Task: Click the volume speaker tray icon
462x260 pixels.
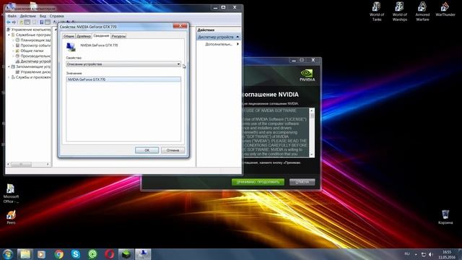Action: point(430,254)
